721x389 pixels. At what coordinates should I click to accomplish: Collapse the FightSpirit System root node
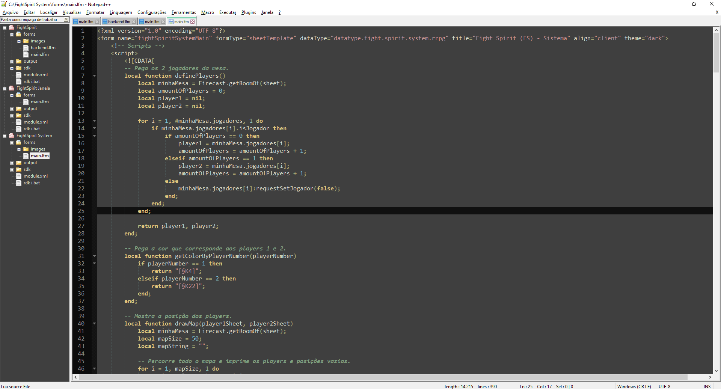[x=5, y=136]
